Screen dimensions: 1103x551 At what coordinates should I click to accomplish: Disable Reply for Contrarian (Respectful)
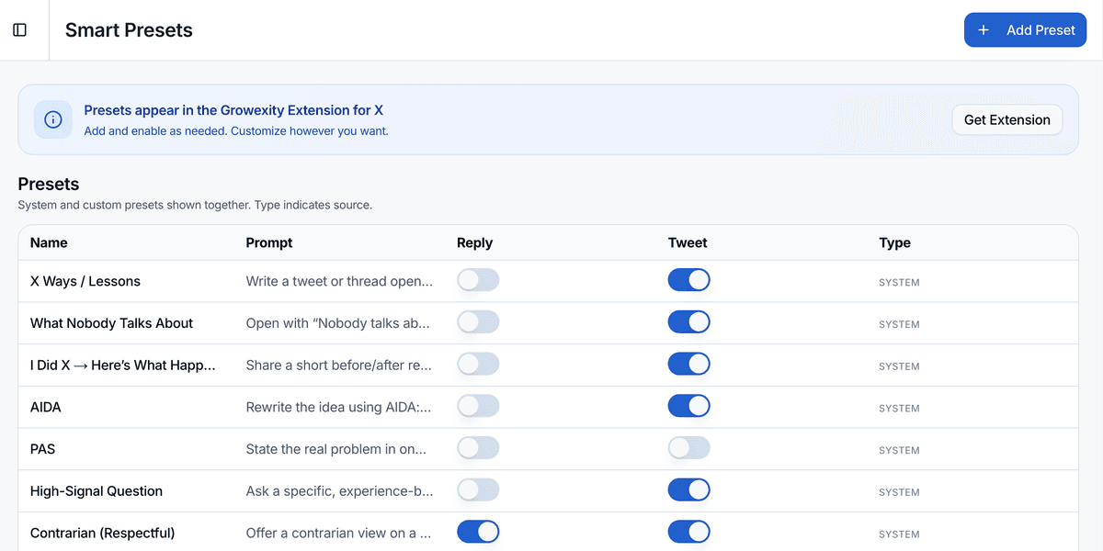pos(478,531)
